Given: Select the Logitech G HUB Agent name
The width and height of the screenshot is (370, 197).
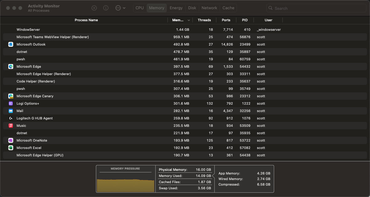Looking at the screenshot, I should (35, 118).
